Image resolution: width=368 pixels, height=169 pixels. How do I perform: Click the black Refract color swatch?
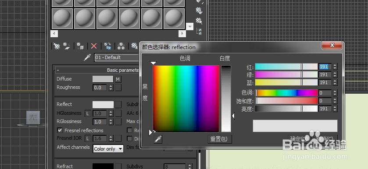click(x=103, y=166)
